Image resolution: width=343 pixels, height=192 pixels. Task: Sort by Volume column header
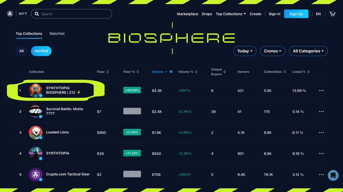pyautogui.click(x=159, y=72)
